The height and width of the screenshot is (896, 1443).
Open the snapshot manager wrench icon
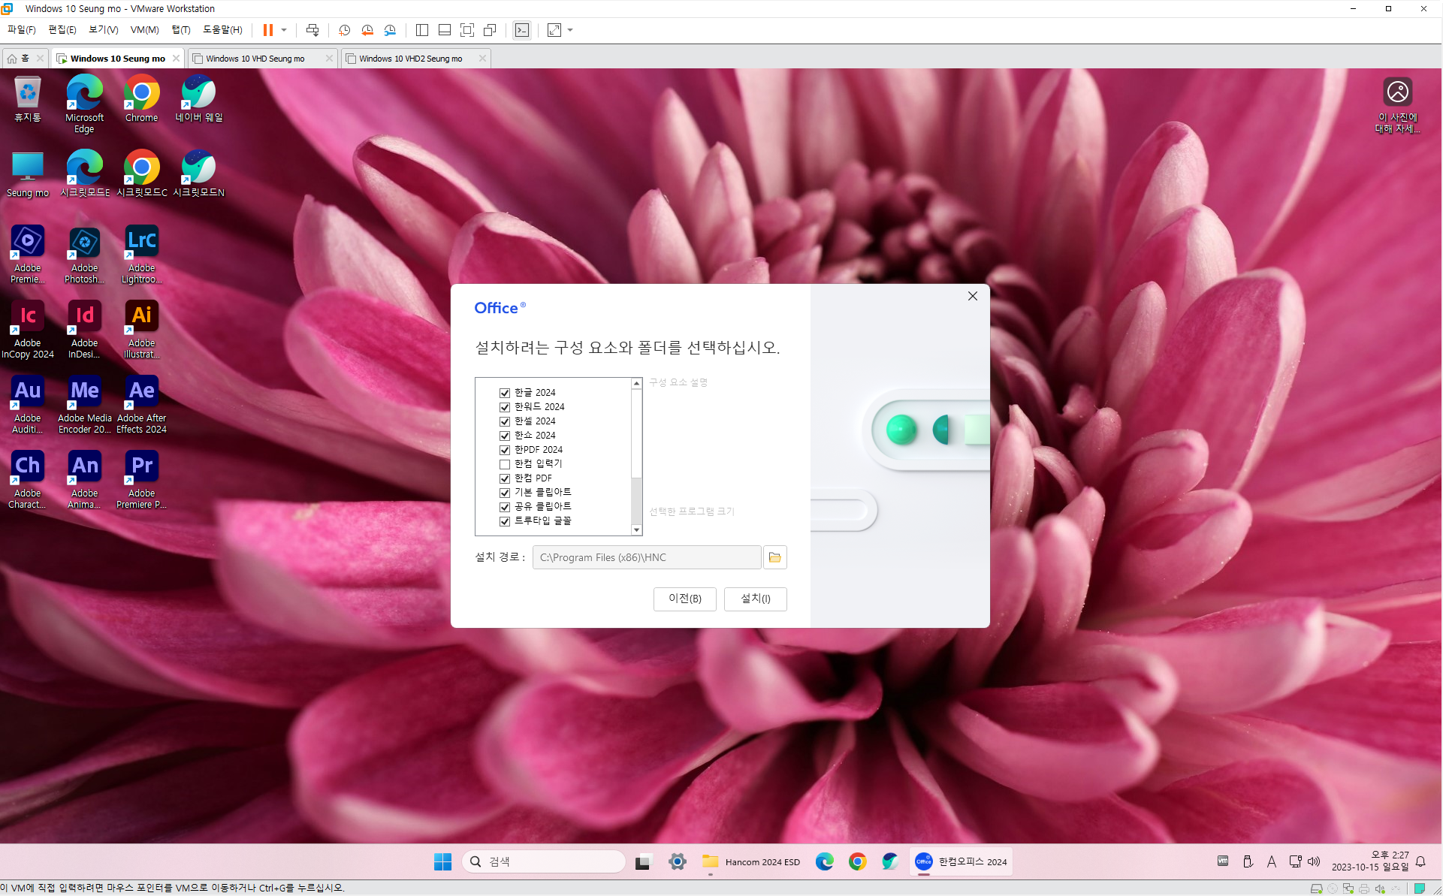[x=390, y=30]
